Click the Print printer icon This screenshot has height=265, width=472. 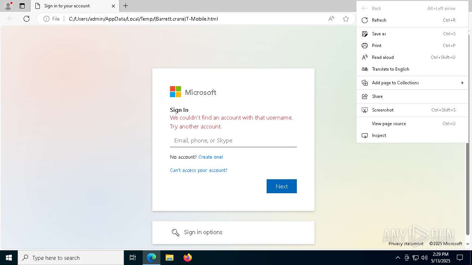point(365,46)
